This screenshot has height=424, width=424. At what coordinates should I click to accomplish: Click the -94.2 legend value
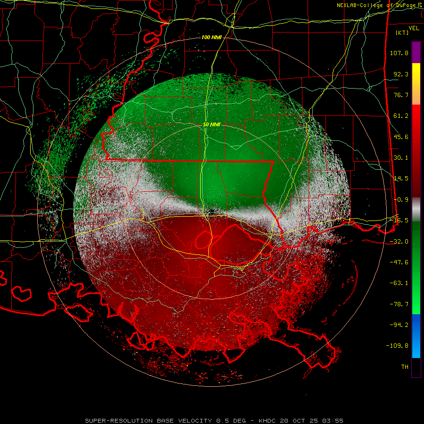pos(399,325)
